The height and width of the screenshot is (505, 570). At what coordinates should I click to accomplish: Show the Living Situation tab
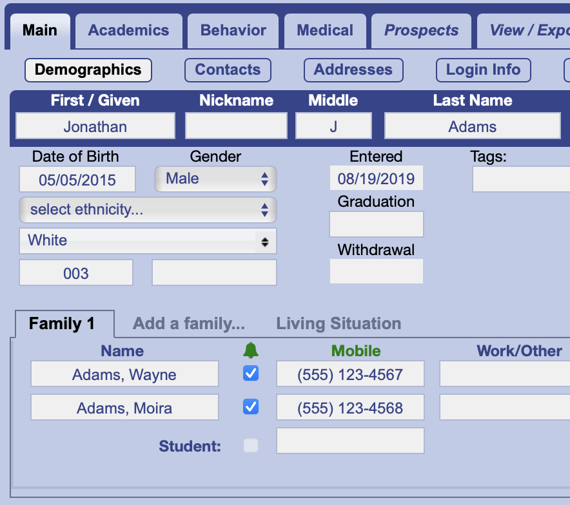[339, 323]
